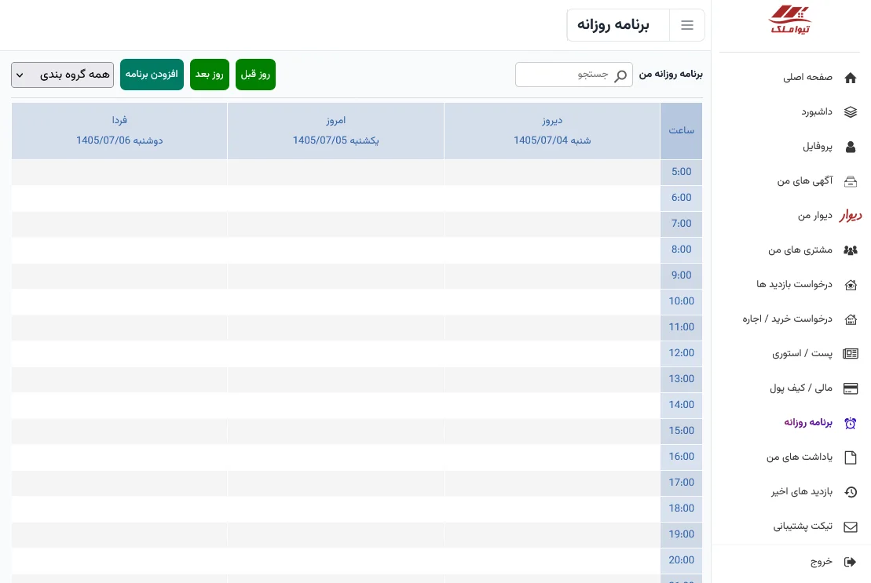This screenshot has width=871, height=583.
Task: Click the دیروز 1405/07/04 column header
Action: pyautogui.click(x=552, y=131)
